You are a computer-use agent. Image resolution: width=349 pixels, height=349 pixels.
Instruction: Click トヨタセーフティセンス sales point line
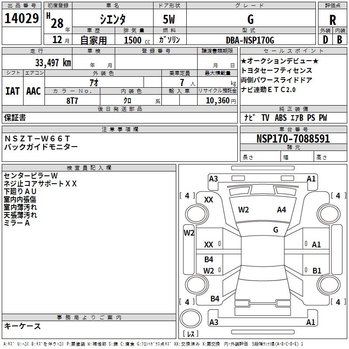click(277, 70)
